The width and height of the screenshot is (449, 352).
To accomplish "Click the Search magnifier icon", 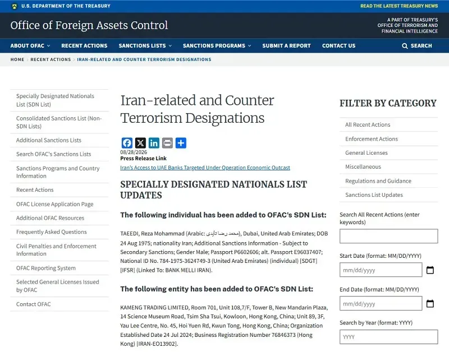I will [x=405, y=46].
